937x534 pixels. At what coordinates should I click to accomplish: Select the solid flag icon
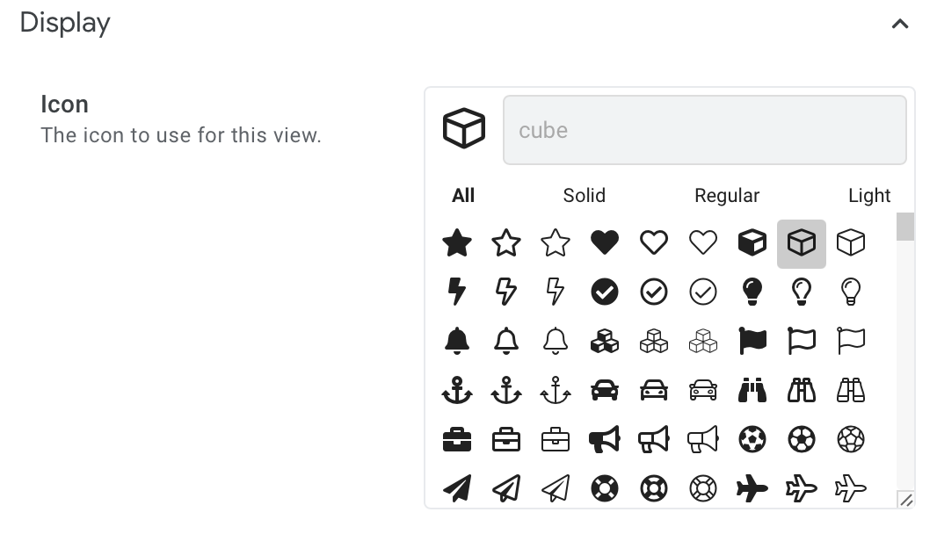(752, 341)
